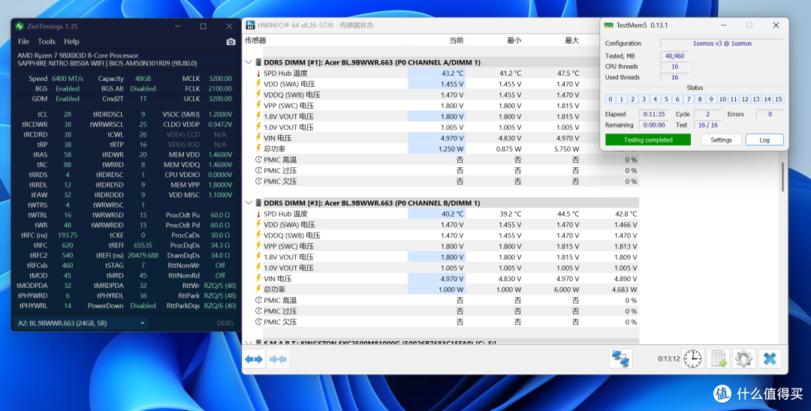Click the tCL value 28 in ZenTimings

point(68,114)
